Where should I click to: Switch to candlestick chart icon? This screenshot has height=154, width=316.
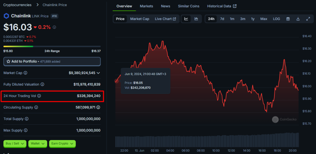[x=196, y=19]
